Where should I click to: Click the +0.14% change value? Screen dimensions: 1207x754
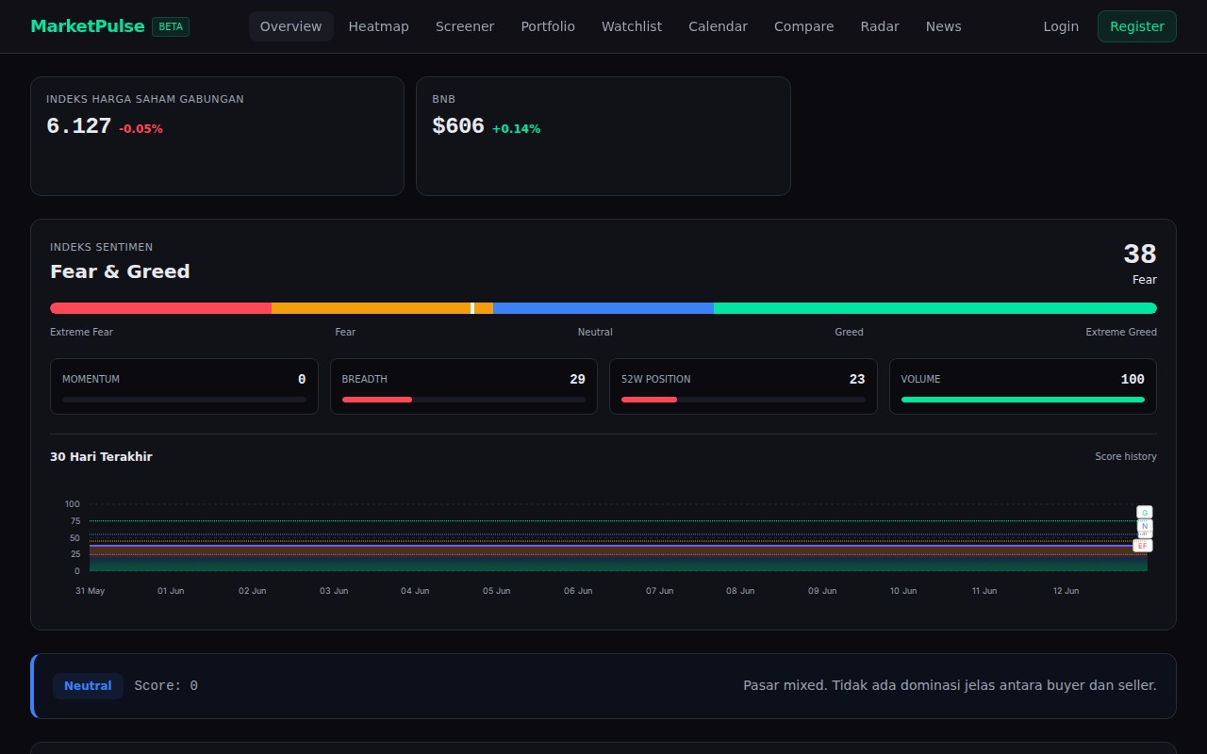pos(516,129)
